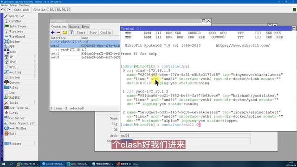Open the Bridge menu item

coord(14,42)
